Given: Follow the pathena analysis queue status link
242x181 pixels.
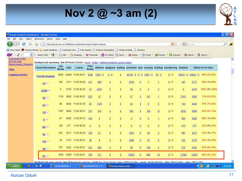Looking at the screenshot, I should 116,63.
